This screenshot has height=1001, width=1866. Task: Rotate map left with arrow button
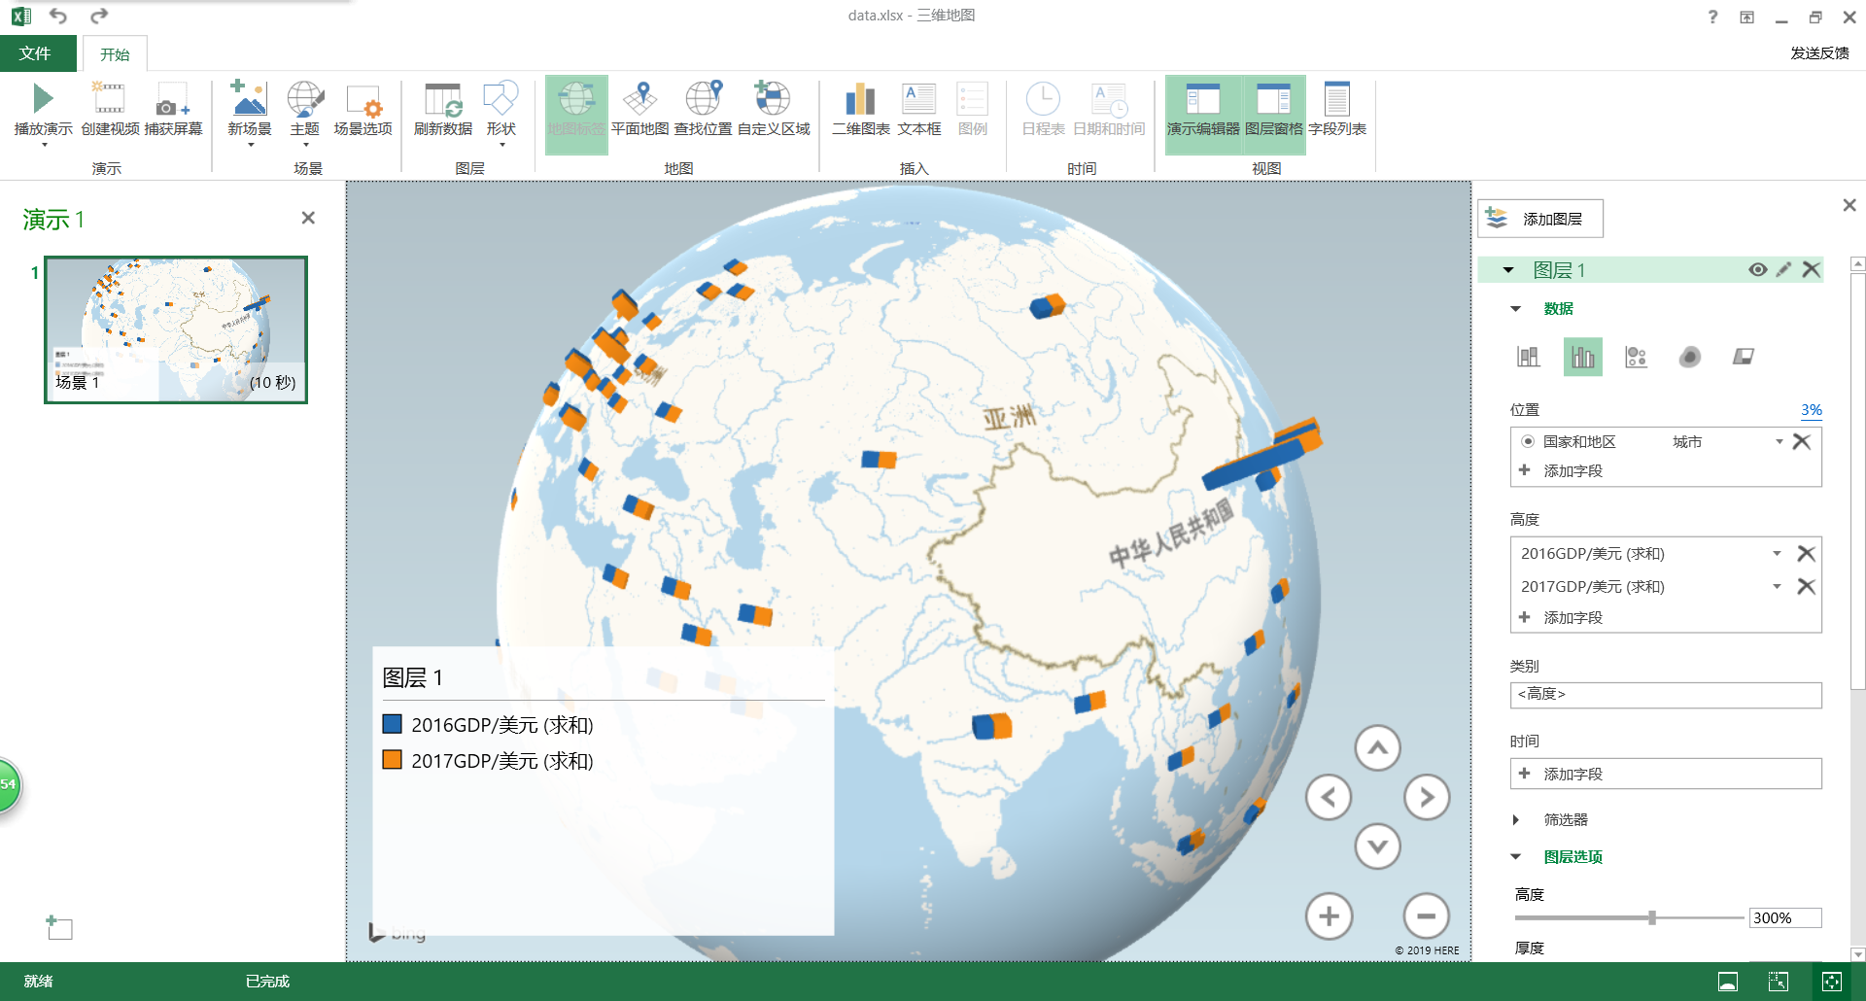click(1329, 798)
